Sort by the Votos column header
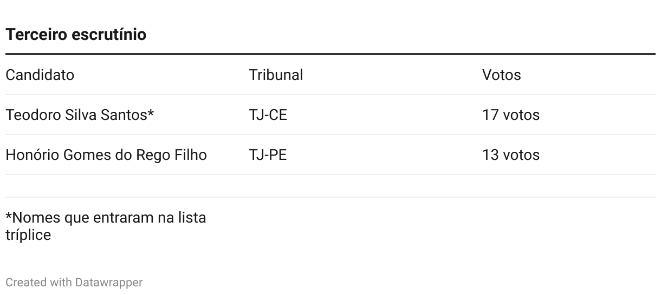The image size is (661, 295). tap(501, 75)
